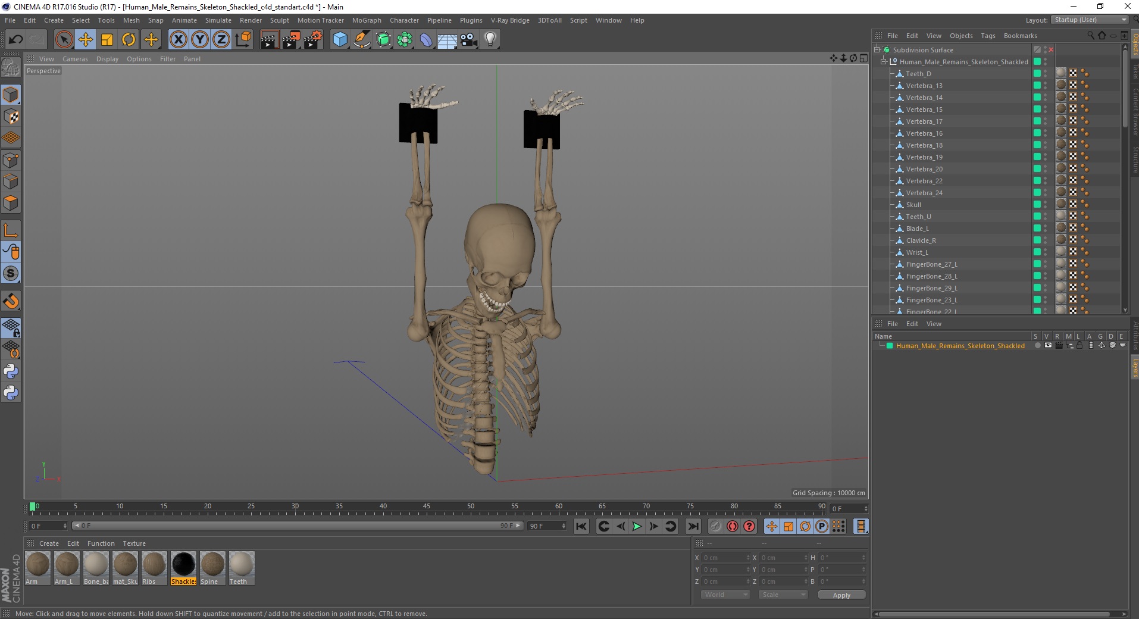Toggle layer solo S for skeleton layer
Viewport: 1139px width, 619px height.
[x=1037, y=346]
